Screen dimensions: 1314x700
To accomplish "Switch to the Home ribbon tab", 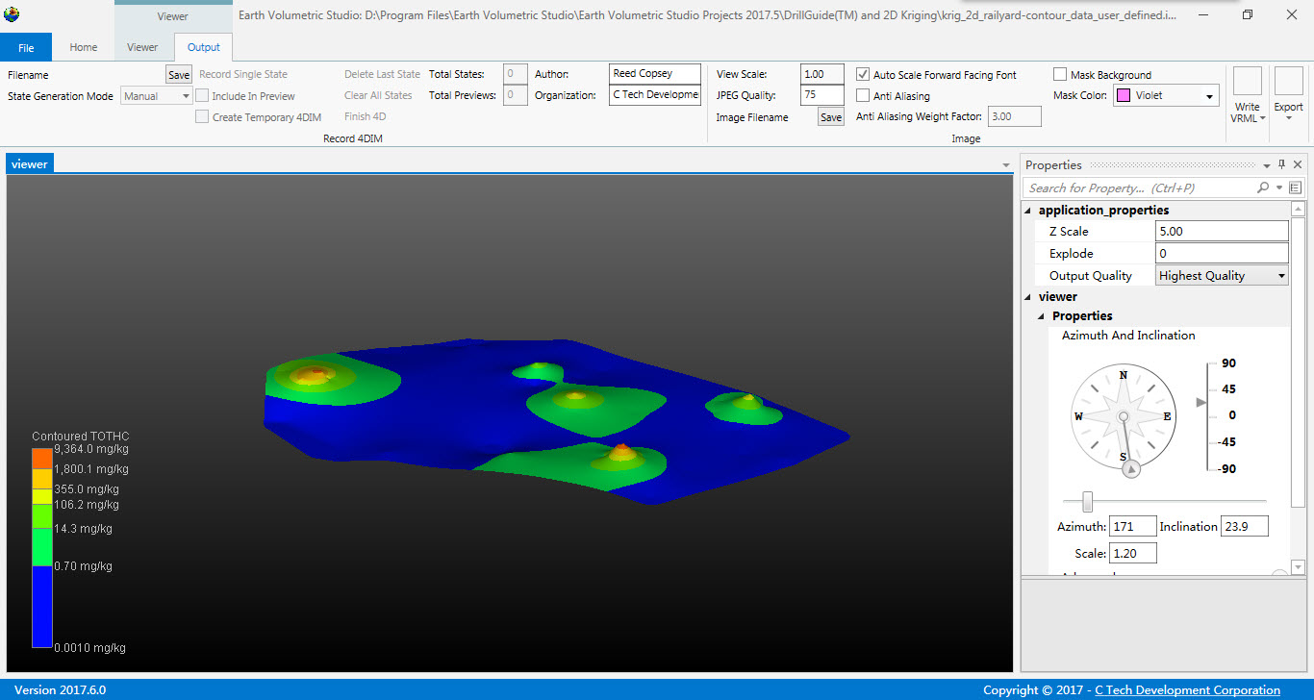I will [84, 47].
